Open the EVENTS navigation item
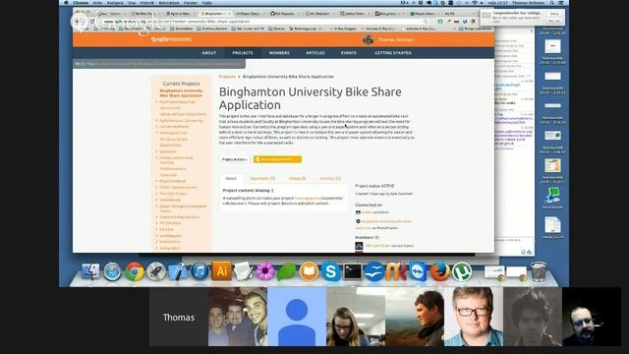The image size is (629, 354). (x=349, y=53)
